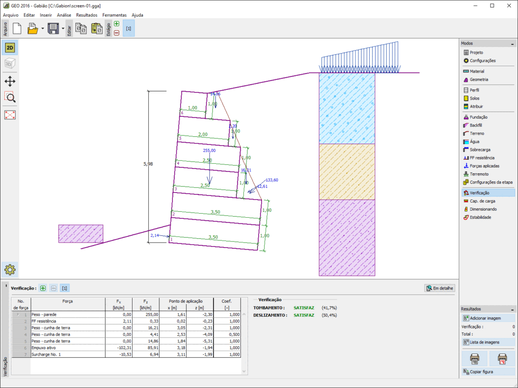
Task: Click Adicionar imagem button
Action: tap(488, 318)
